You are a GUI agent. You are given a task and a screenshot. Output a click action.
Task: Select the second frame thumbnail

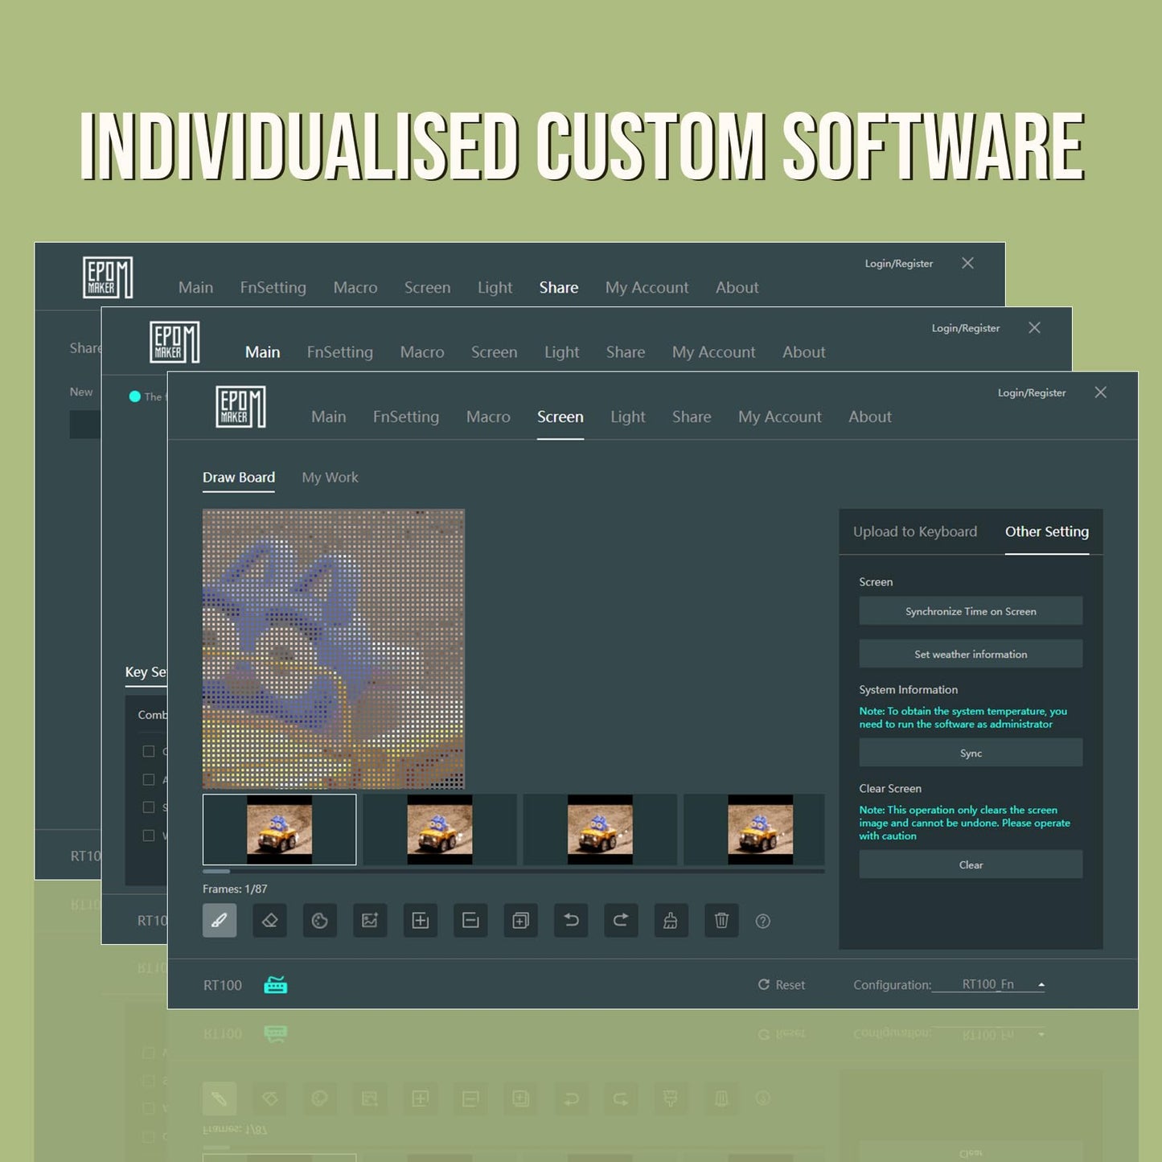[439, 830]
